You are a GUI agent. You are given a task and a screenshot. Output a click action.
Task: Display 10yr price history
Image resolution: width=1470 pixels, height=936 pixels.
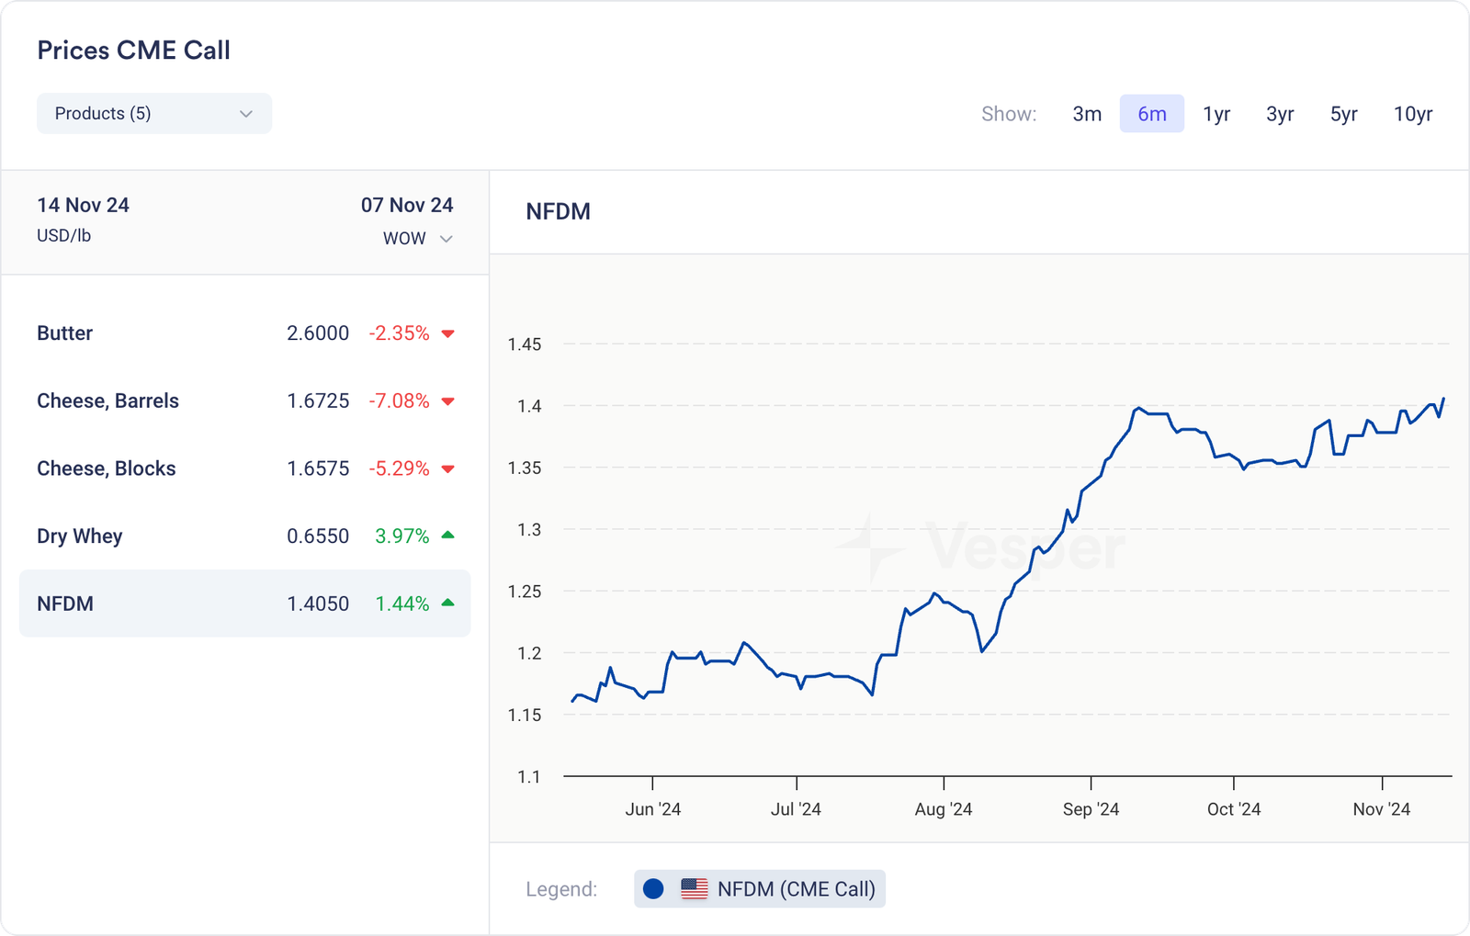point(1412,114)
